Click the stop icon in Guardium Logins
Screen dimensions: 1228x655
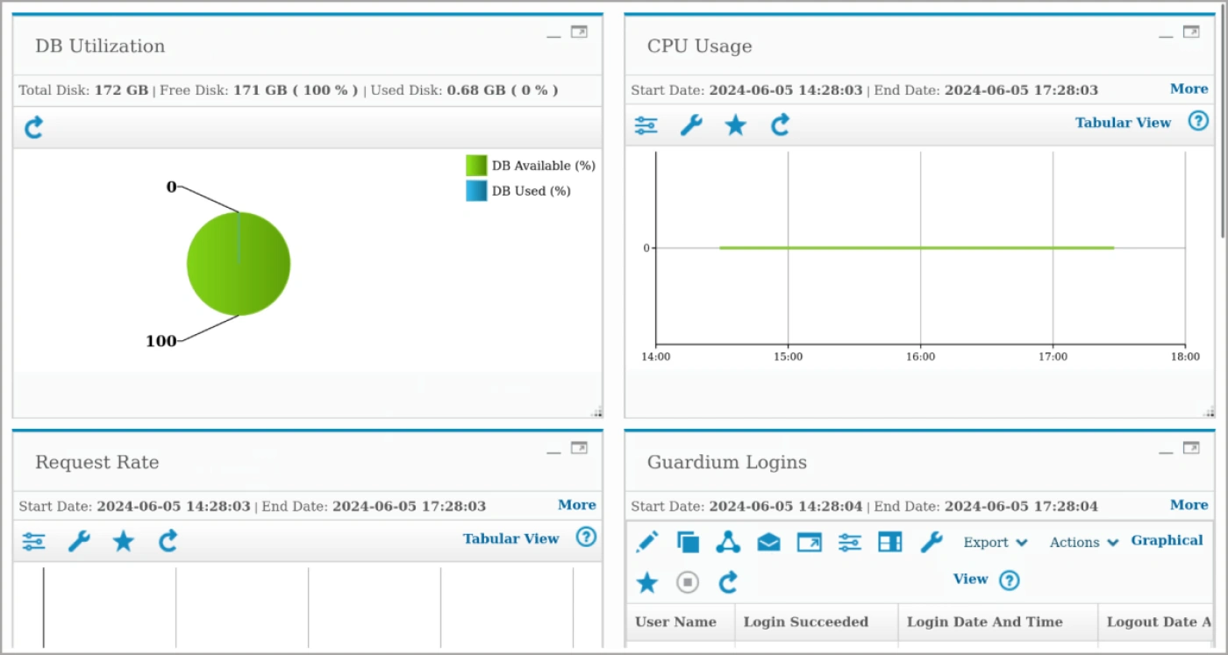pos(688,582)
